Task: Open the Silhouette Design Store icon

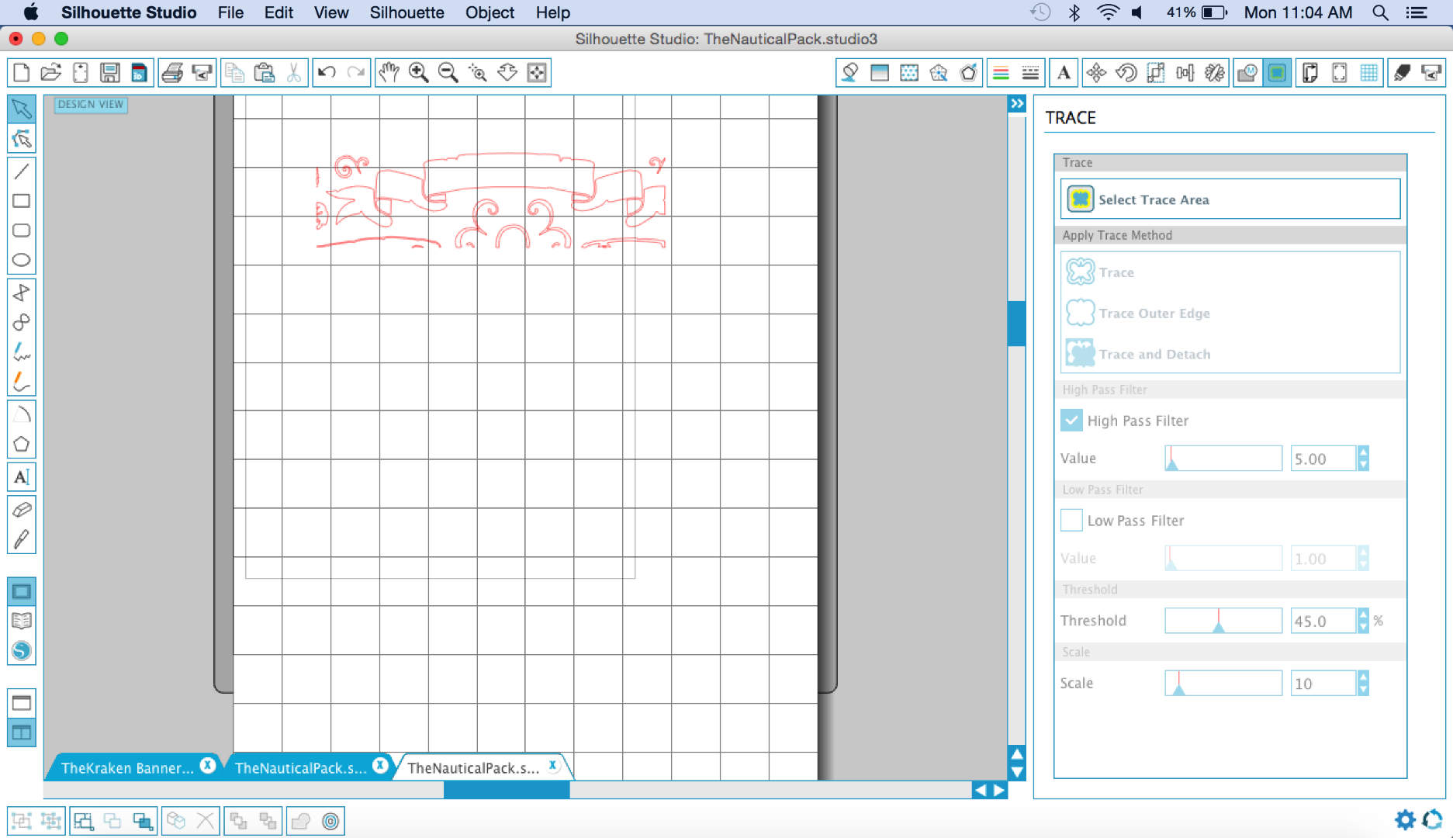Action: click(22, 651)
